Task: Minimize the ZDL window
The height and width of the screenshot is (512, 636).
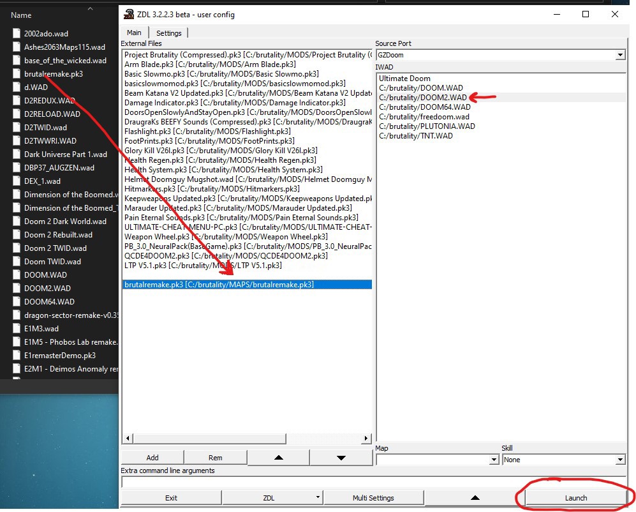Action: [557, 14]
